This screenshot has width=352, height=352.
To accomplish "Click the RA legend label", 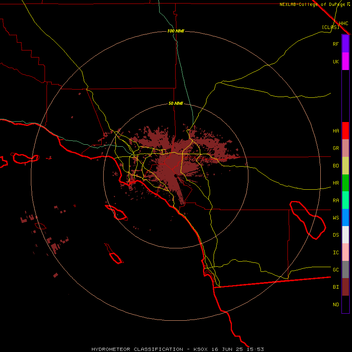I will [x=336, y=201].
